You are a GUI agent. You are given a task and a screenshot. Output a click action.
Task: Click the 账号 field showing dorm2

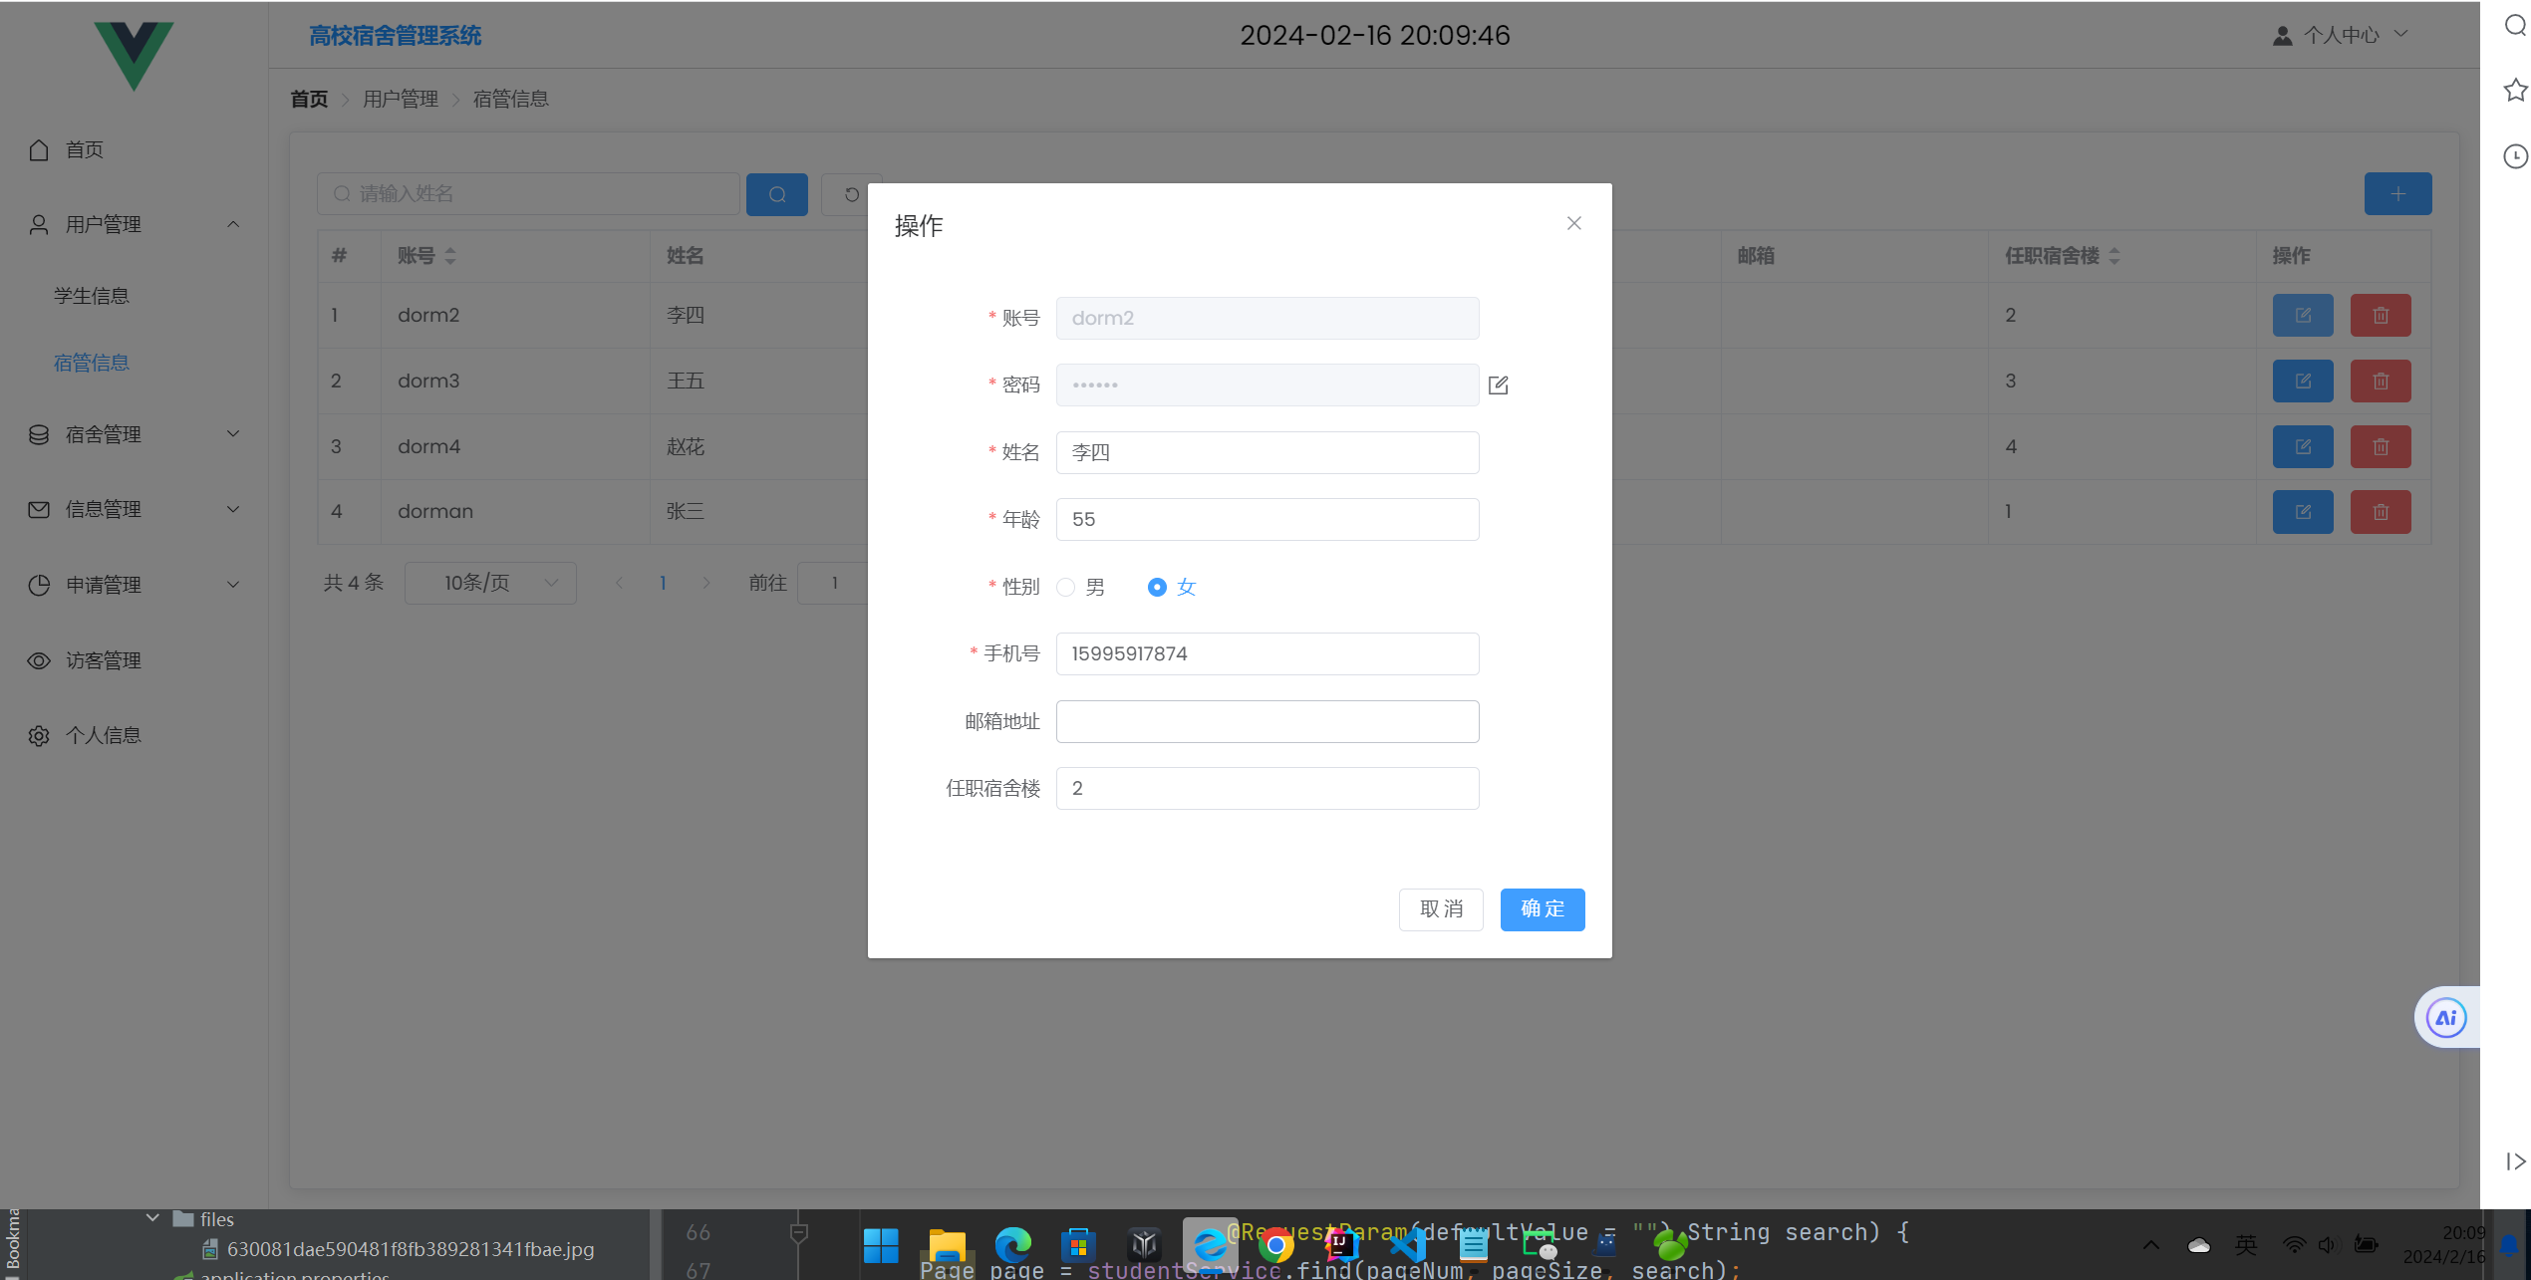(1266, 318)
